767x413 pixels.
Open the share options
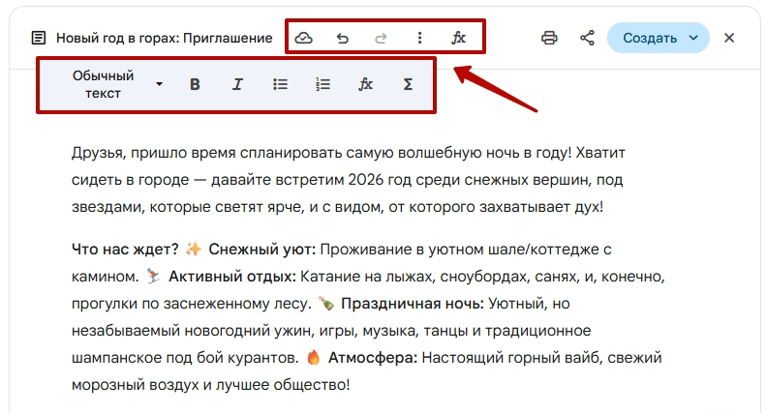tap(587, 38)
